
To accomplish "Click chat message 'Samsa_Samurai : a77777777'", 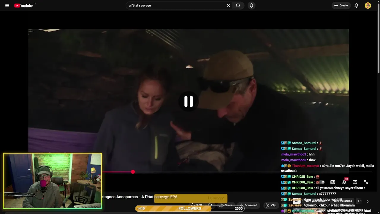I will point(308,194).
